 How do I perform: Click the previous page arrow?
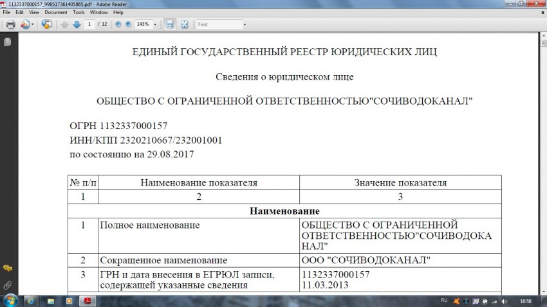tap(65, 24)
